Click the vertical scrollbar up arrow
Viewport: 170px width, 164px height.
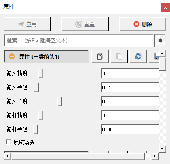162,53
